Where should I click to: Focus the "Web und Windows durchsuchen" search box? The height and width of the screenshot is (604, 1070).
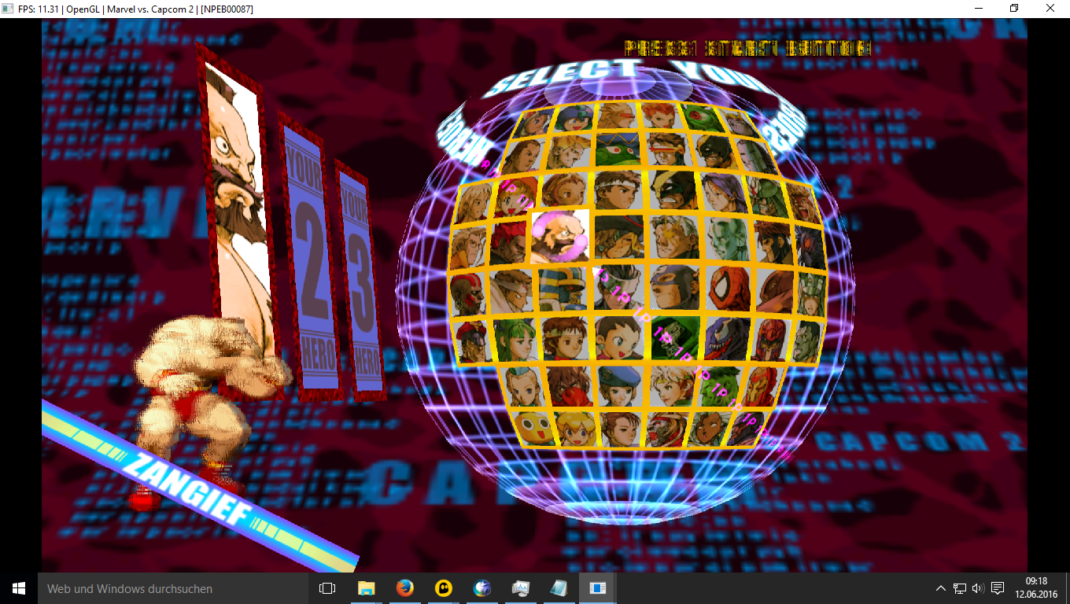tap(173, 588)
